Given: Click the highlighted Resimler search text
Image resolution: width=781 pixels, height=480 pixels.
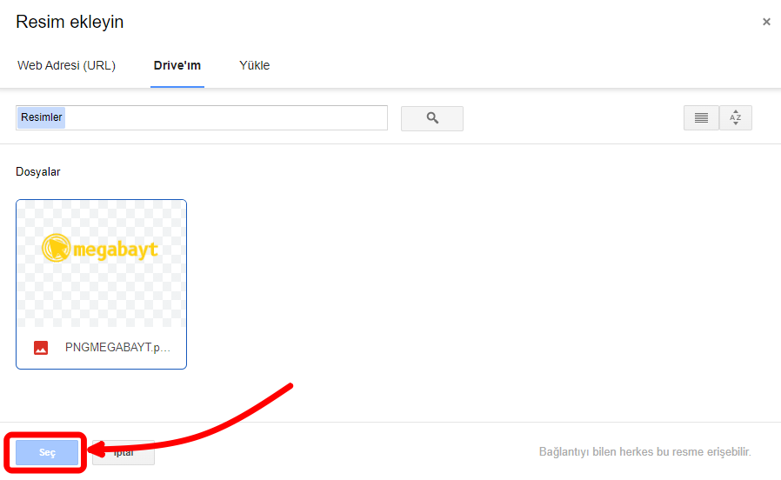Looking at the screenshot, I should [41, 117].
